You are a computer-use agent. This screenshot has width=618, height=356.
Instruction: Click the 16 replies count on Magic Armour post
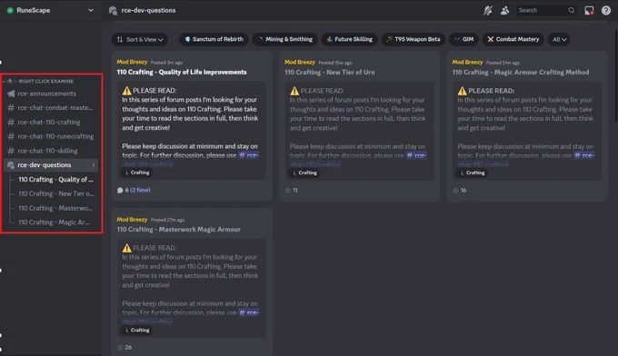pos(460,190)
